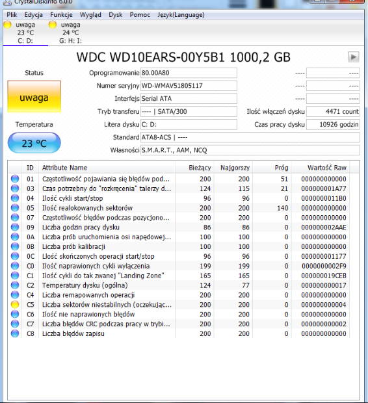Image resolution: width=368 pixels, height=403 pixels.
Task: Click the yellow status icon for the 23 °C disk
Action: 7,25
